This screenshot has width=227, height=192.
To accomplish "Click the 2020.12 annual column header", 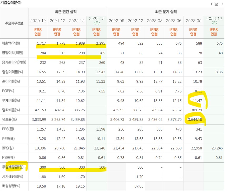I will 38,21.
